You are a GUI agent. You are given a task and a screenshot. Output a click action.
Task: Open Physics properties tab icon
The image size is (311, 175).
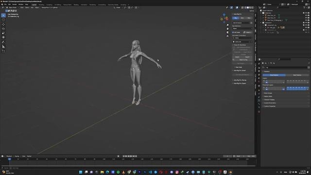pyautogui.click(x=259, y=94)
